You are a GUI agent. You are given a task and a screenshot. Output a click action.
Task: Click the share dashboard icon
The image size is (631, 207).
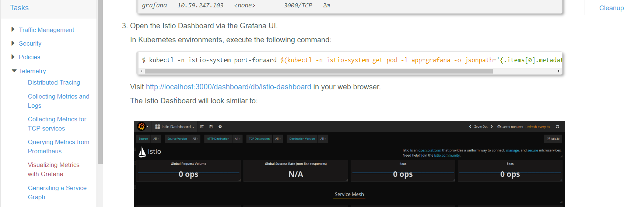[202, 126]
